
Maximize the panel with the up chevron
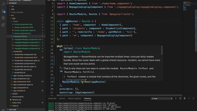(x=189, y=98)
